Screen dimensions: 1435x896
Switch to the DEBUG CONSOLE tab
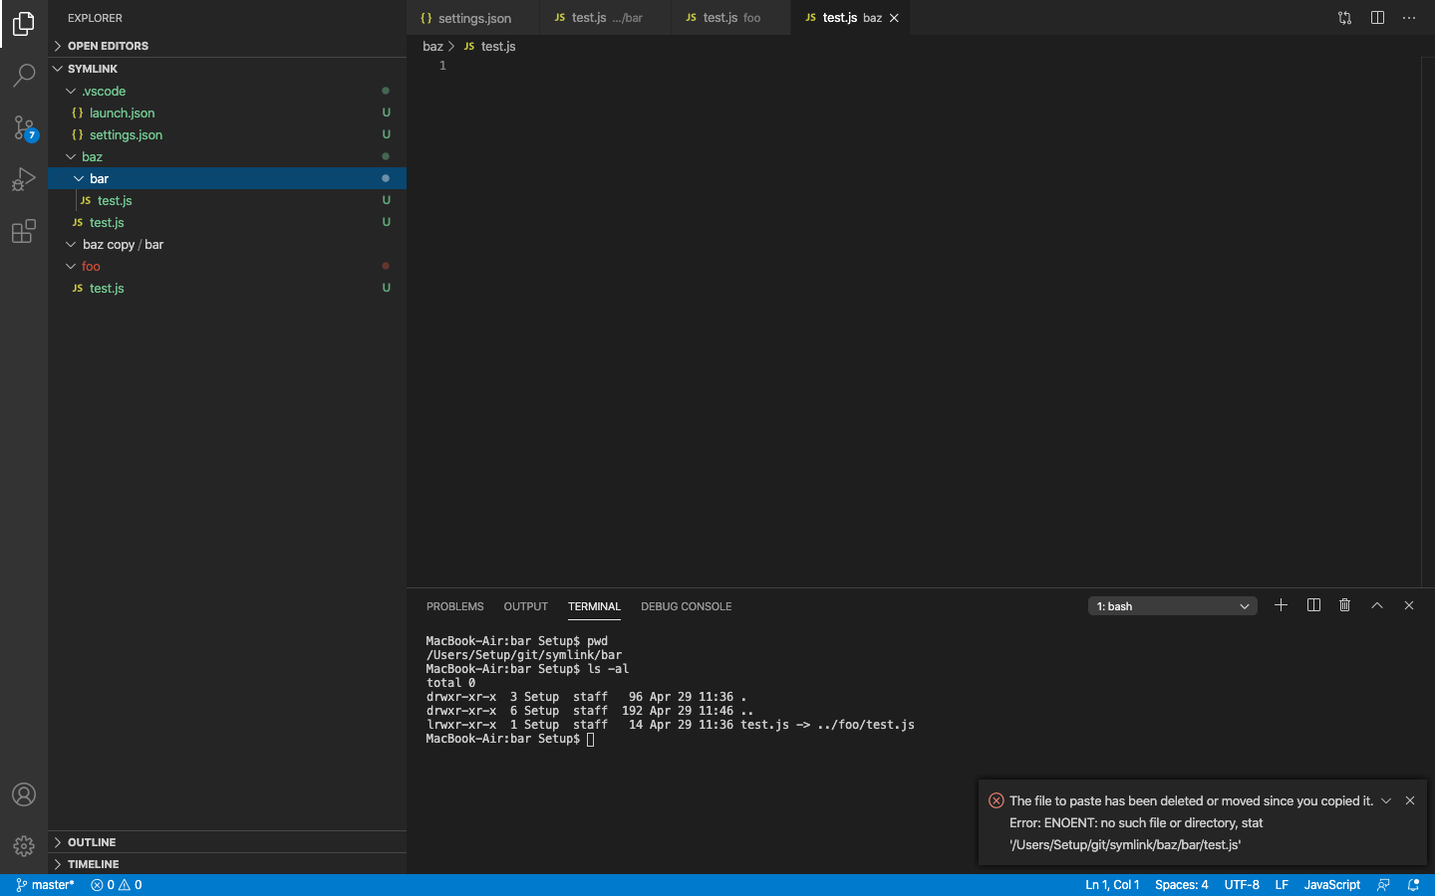[686, 606]
